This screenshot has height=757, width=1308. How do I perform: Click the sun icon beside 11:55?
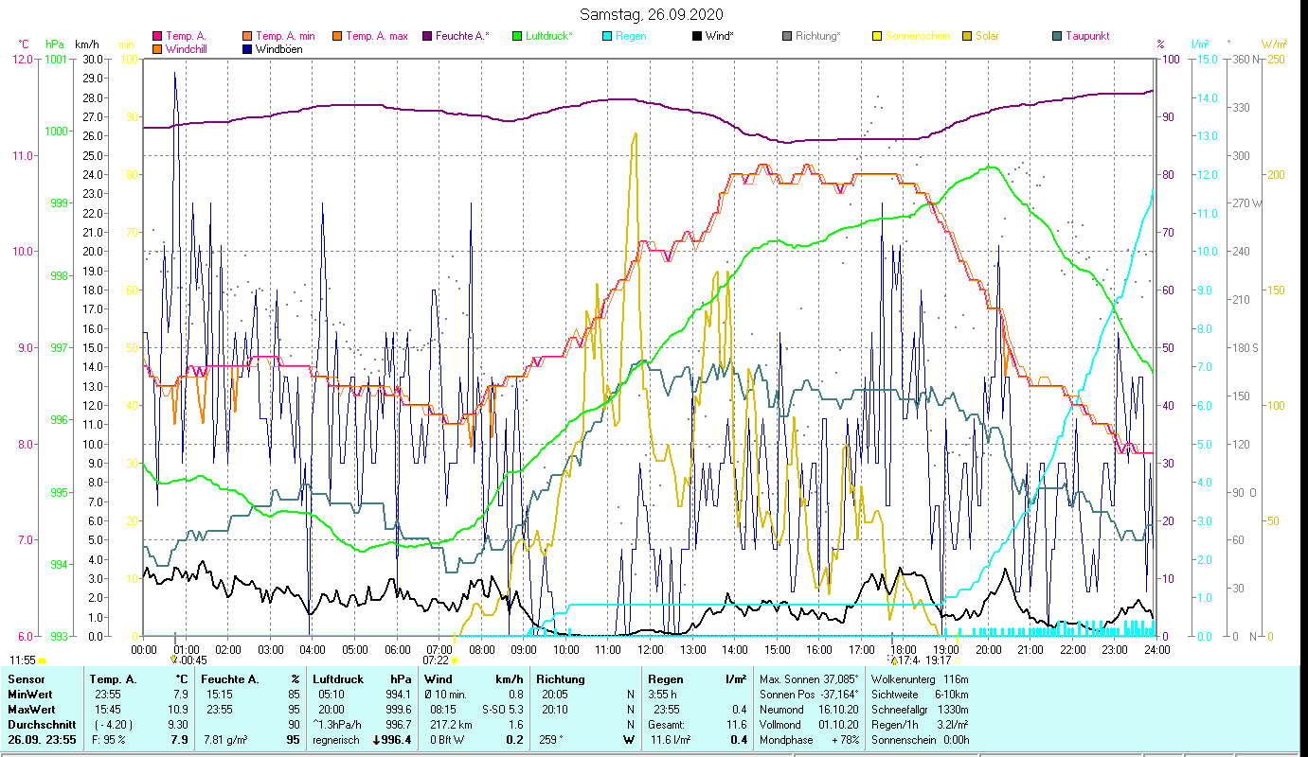pos(43,660)
